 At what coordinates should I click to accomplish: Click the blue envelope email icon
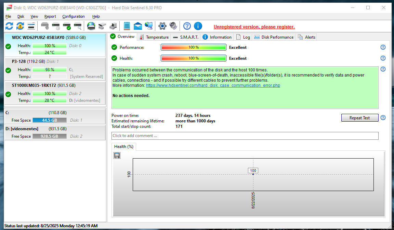[x=138, y=26]
